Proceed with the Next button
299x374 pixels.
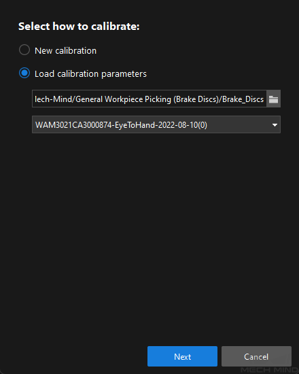click(x=182, y=356)
